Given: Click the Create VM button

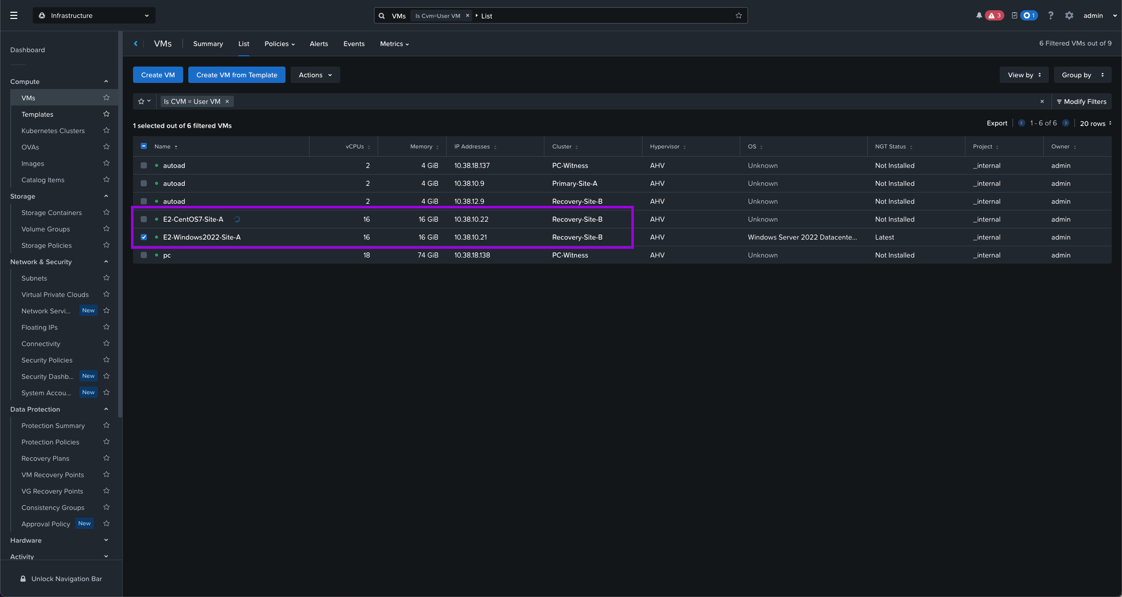Looking at the screenshot, I should pos(158,75).
